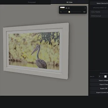Expand the Dithering type section

click(x=99, y=16)
